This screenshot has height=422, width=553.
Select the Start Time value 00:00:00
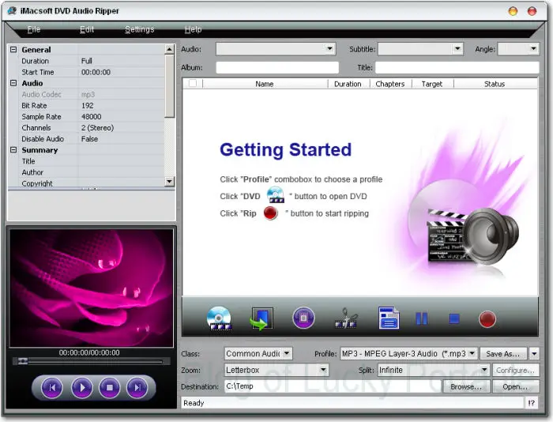pyautogui.click(x=96, y=72)
